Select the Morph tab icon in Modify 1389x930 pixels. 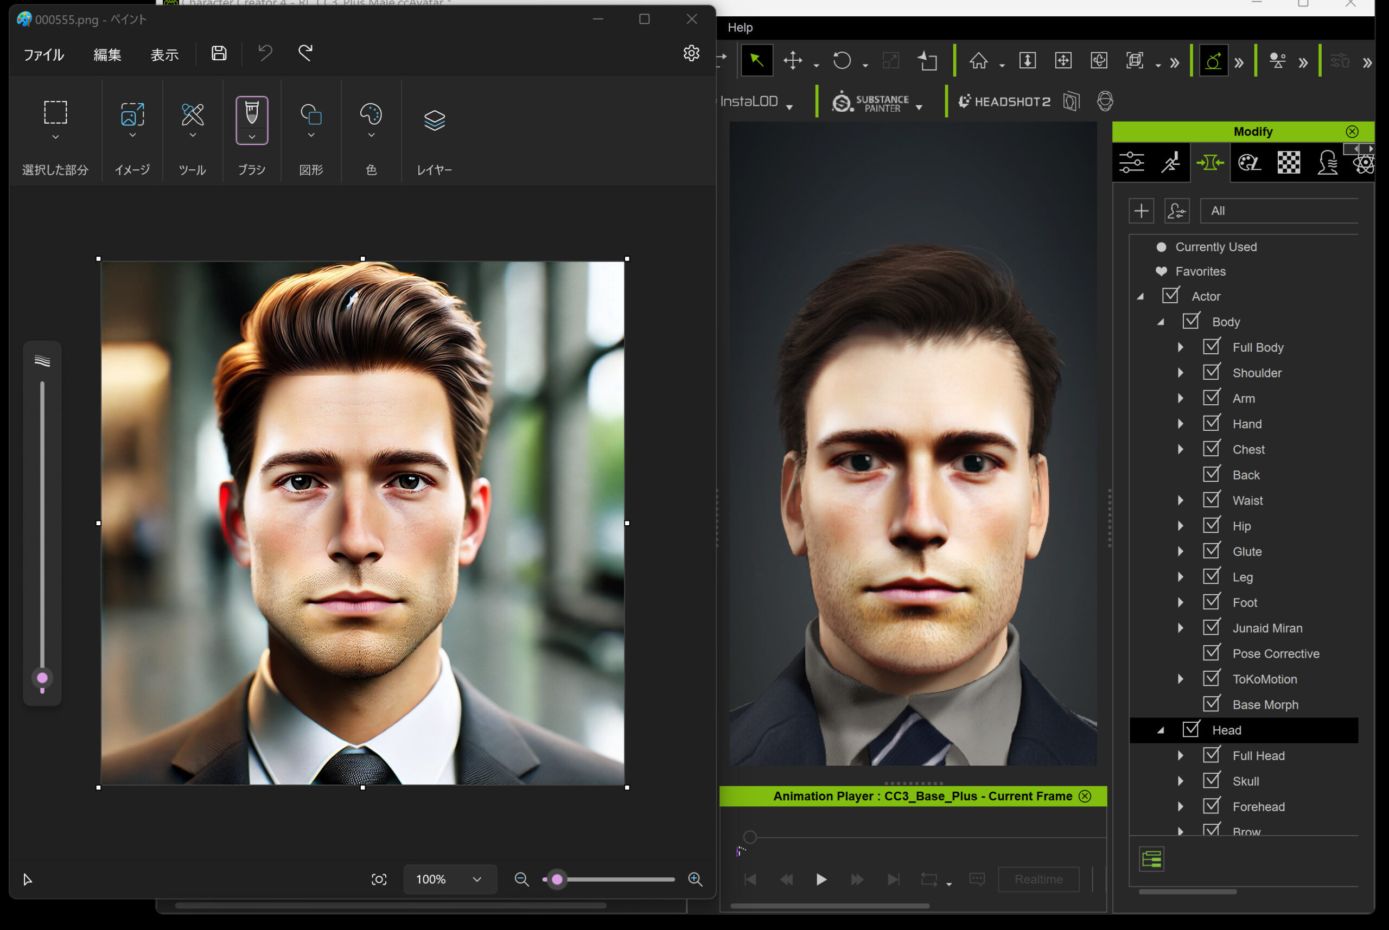(x=1210, y=162)
